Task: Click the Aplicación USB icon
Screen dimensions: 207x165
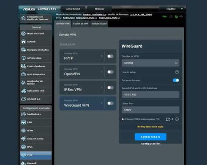Action: (x=24, y=91)
